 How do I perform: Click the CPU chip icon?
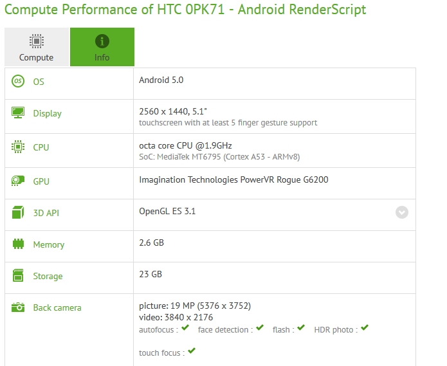18,147
